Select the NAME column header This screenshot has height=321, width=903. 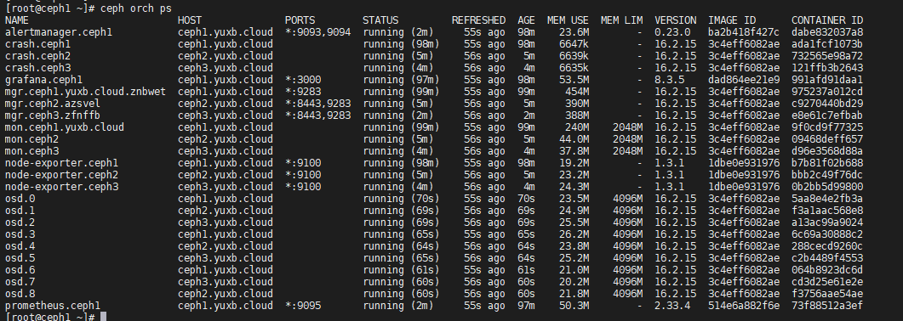17,20
